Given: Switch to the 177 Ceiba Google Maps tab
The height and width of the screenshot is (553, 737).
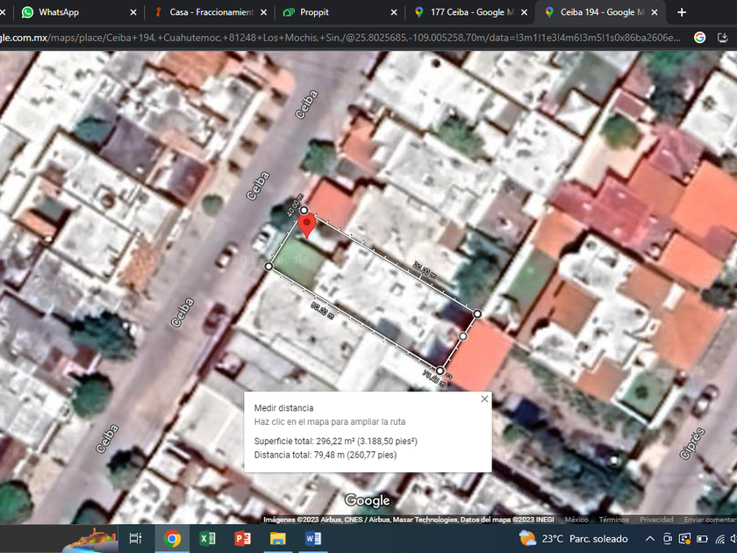Looking at the screenshot, I should click(x=463, y=12).
